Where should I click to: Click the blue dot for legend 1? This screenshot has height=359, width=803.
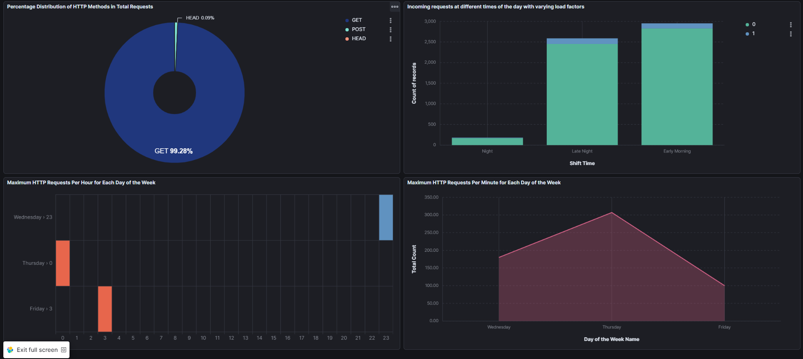point(747,34)
